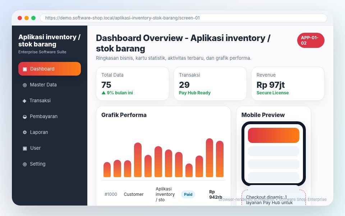Viewport: 345px width, 216px height.
Task: Click the 'Enterprise Software Suite' sidebar subtitle
Action: [42, 52]
